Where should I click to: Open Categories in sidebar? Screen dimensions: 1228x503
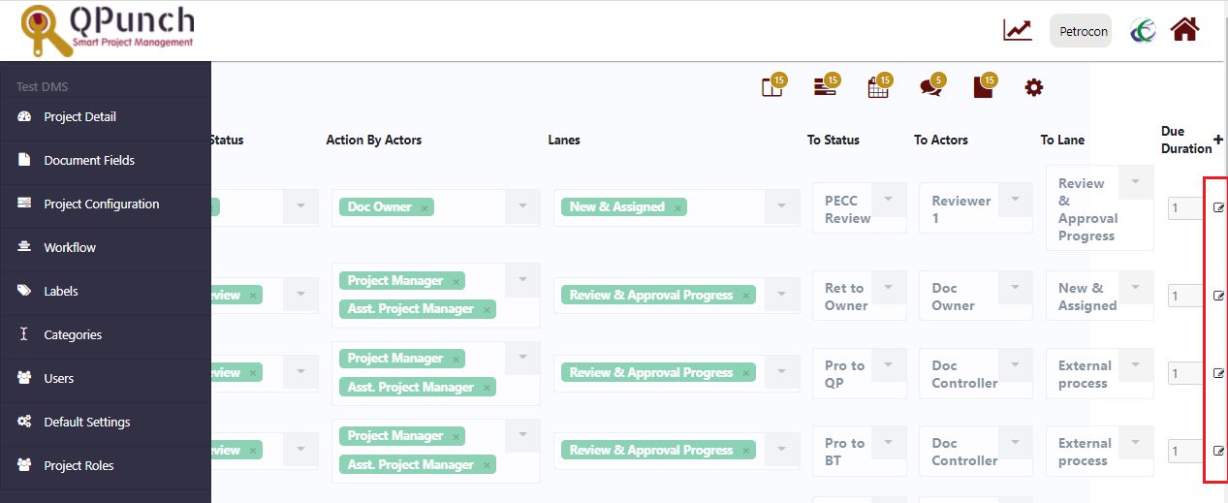coord(106,334)
